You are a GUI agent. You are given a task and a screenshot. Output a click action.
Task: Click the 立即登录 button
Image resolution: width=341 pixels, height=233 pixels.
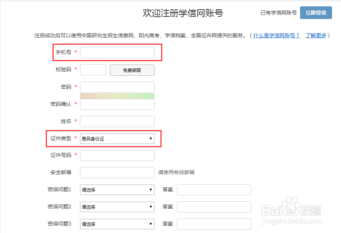point(316,13)
